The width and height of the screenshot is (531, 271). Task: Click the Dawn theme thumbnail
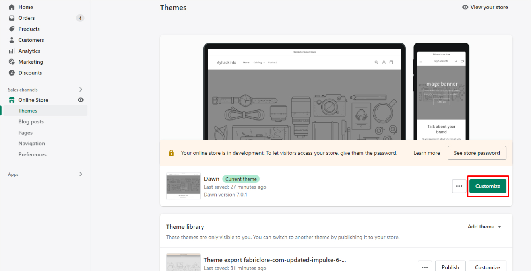click(183, 186)
